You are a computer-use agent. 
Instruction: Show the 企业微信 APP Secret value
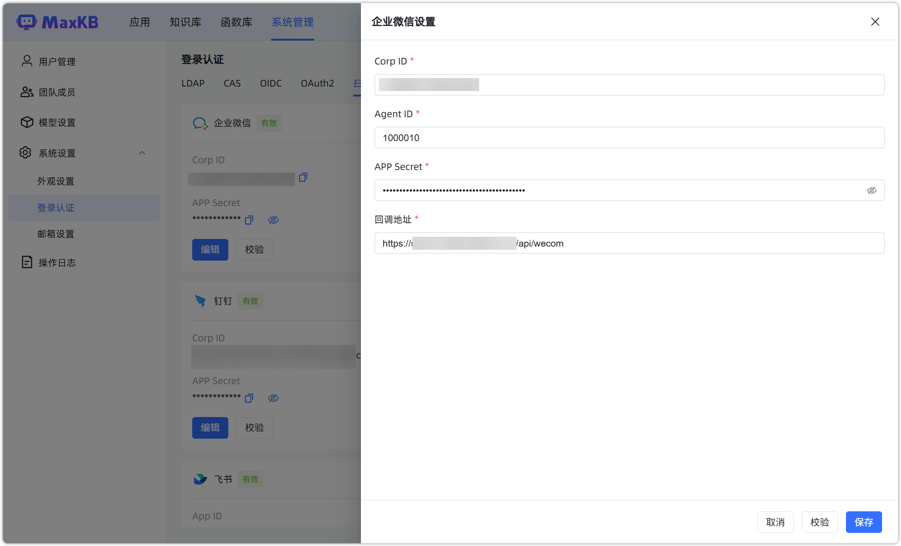pos(273,220)
